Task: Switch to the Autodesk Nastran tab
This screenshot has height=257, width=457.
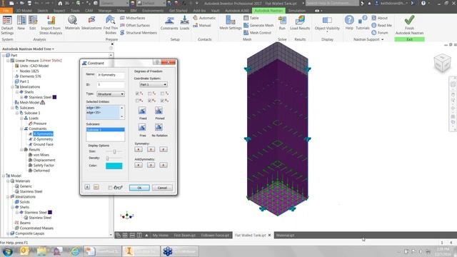Action: pyautogui.click(x=268, y=11)
